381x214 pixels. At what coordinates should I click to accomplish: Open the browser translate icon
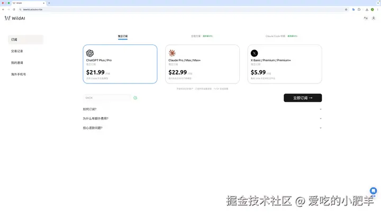[x=353, y=10]
